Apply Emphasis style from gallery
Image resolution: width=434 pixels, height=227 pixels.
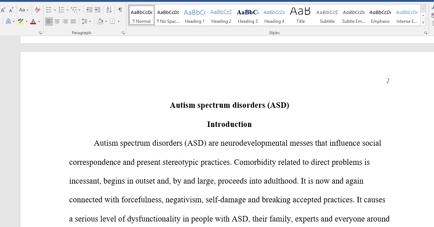click(380, 15)
